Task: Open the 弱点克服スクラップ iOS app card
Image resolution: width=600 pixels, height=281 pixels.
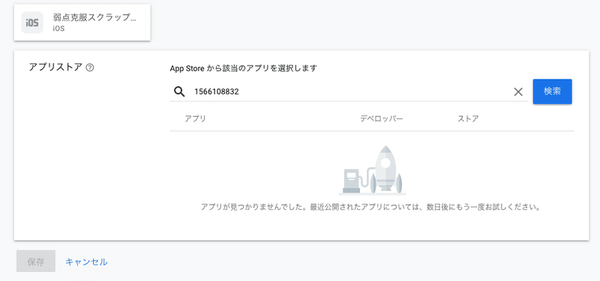Action: point(82,22)
